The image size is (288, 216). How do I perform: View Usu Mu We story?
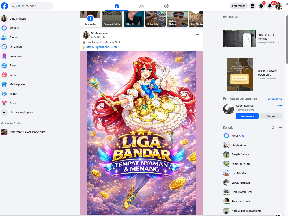tap(196, 19)
